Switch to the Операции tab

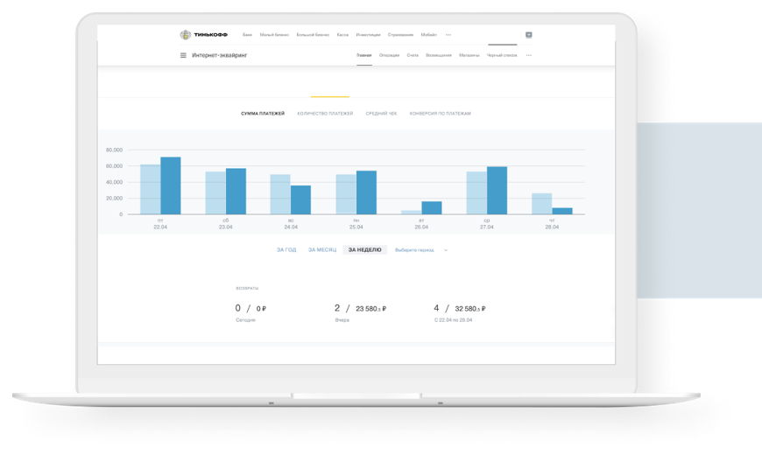pos(390,55)
